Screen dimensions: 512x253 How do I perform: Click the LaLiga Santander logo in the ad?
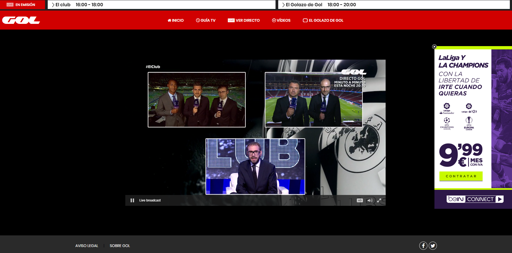click(x=447, y=108)
